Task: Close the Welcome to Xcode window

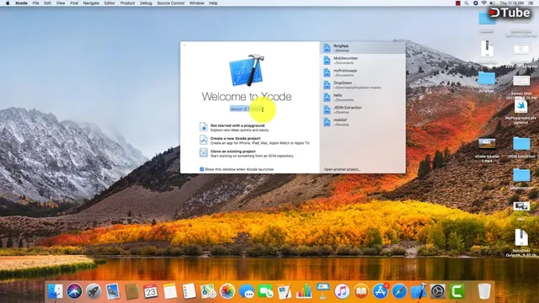Action: (184, 45)
